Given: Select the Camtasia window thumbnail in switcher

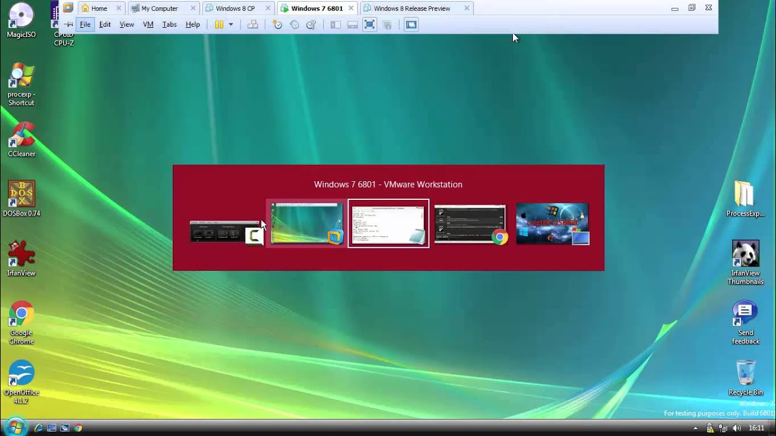Looking at the screenshot, I should (x=226, y=232).
